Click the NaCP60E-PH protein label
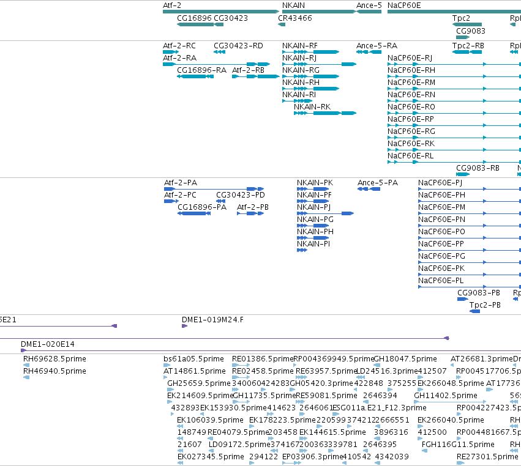 point(441,195)
